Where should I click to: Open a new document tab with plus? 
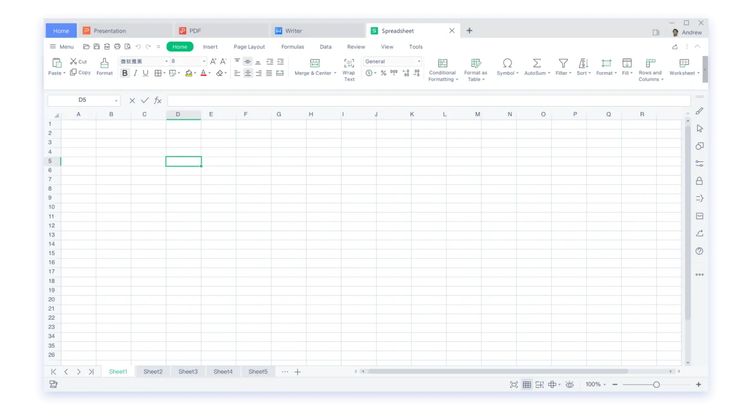(x=469, y=31)
